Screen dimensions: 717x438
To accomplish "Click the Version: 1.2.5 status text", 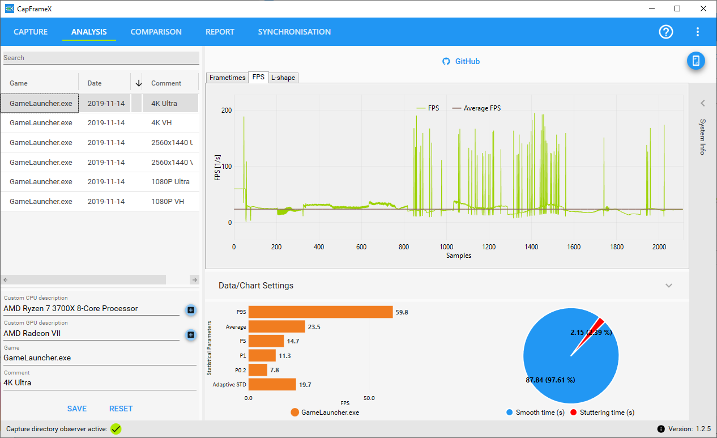I will click(x=688, y=429).
